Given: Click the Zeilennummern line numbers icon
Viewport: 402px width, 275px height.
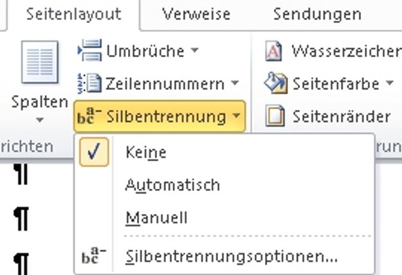Looking at the screenshot, I should click(x=90, y=84).
